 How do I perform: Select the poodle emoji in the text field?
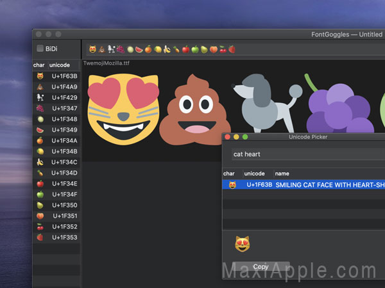click(x=111, y=49)
